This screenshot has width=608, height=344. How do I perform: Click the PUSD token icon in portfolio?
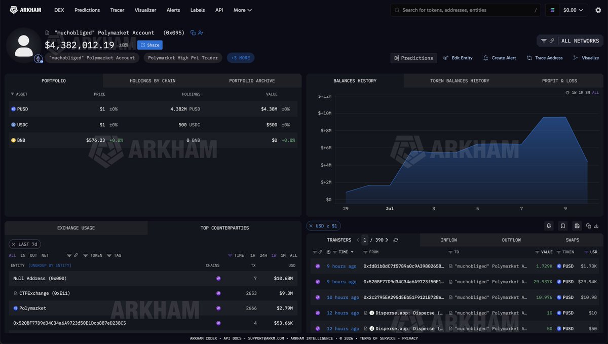tap(14, 109)
